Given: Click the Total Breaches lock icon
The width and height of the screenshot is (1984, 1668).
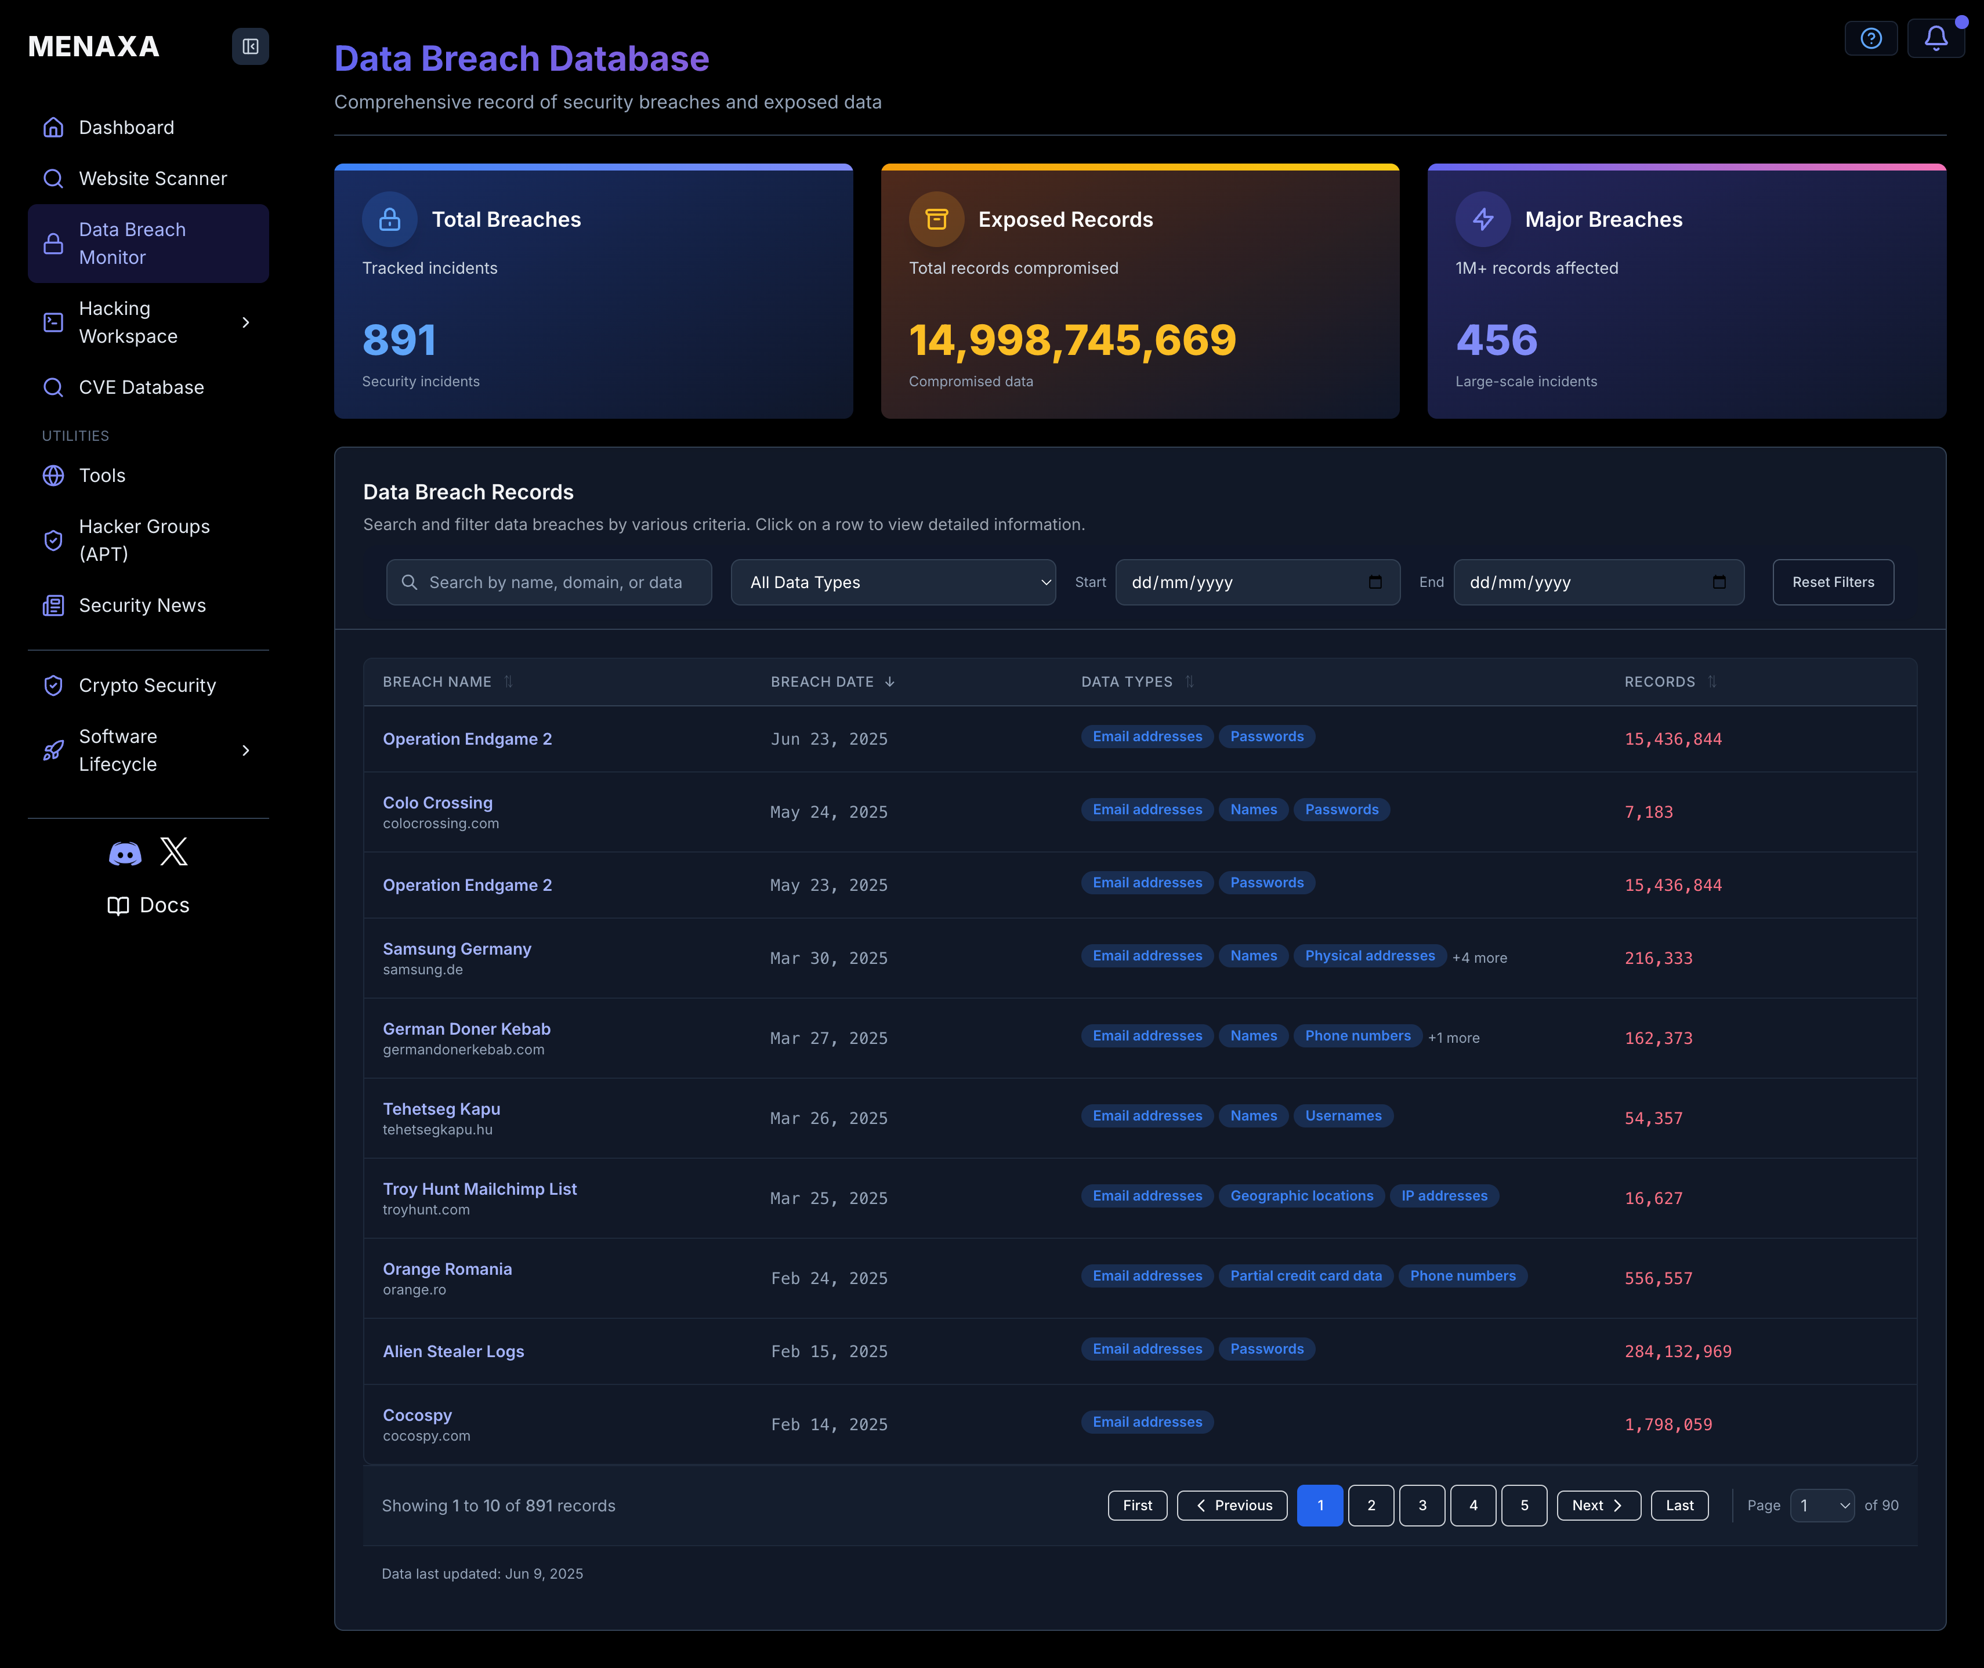Looking at the screenshot, I should coord(390,219).
